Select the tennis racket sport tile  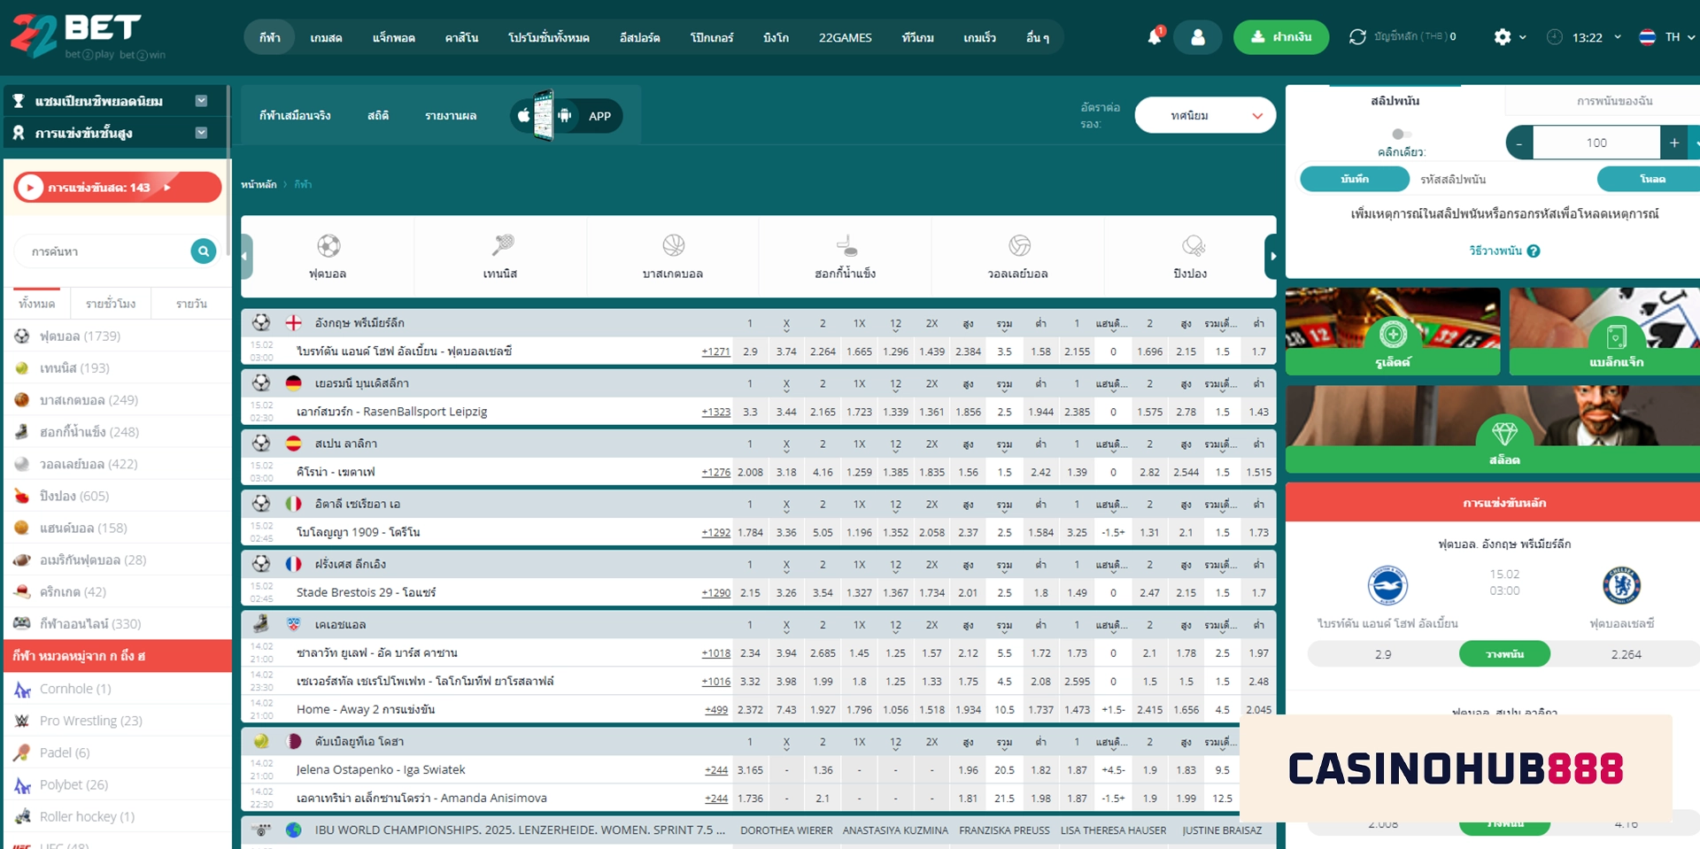(x=500, y=256)
